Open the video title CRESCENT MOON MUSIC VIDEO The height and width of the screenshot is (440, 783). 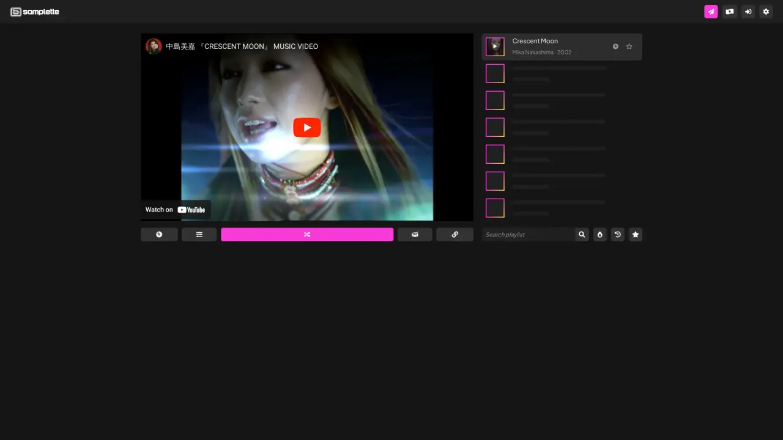click(x=242, y=46)
